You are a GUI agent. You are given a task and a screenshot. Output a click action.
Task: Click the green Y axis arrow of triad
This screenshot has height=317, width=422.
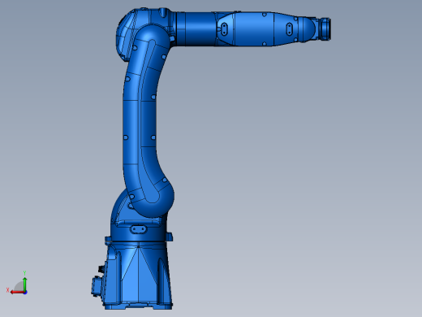pos(24,284)
